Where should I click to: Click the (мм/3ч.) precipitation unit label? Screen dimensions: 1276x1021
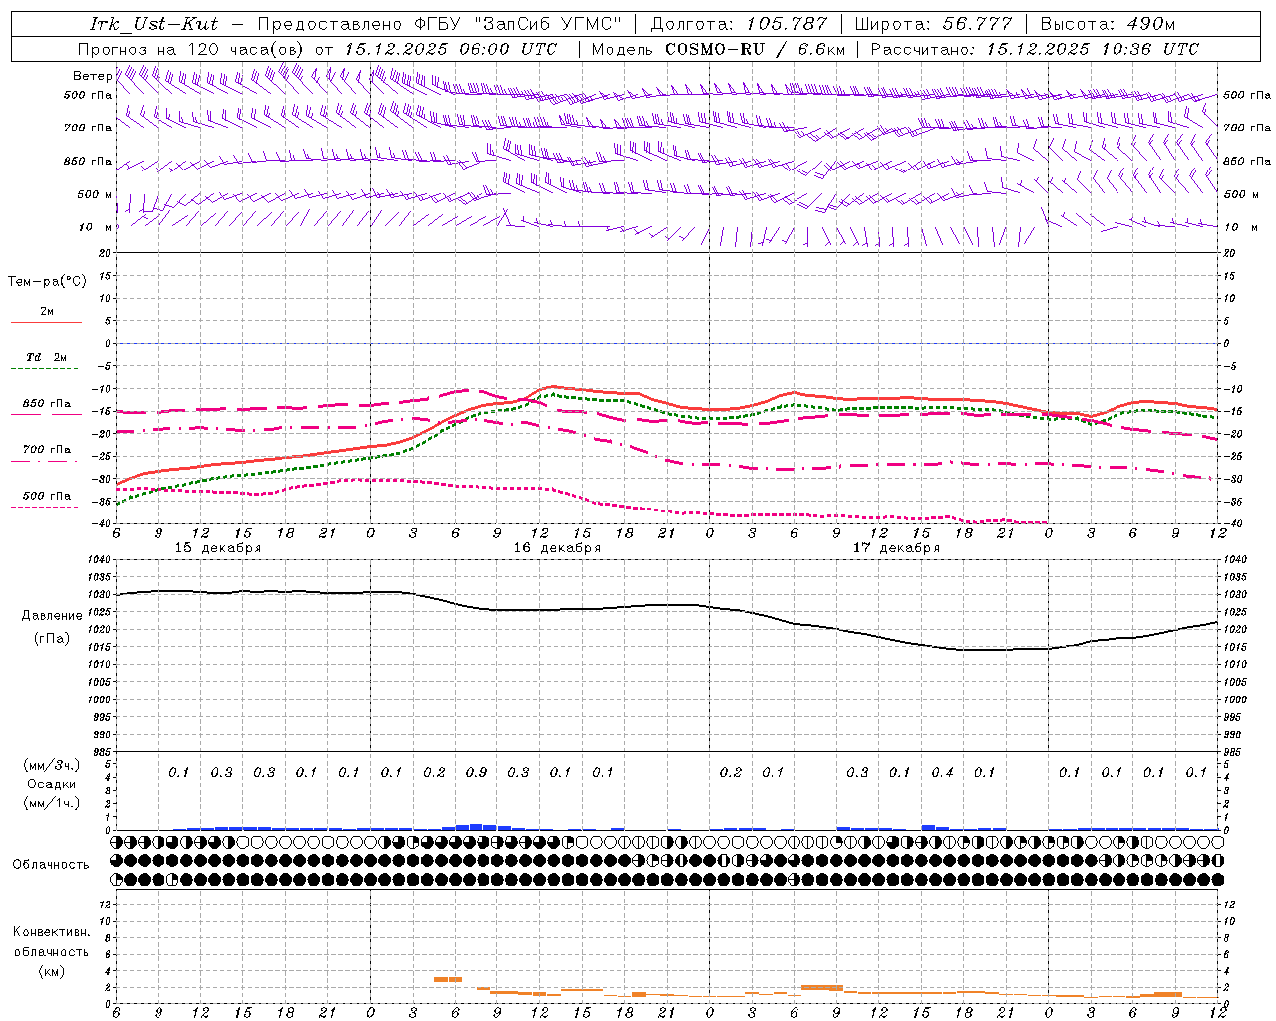coord(51,765)
